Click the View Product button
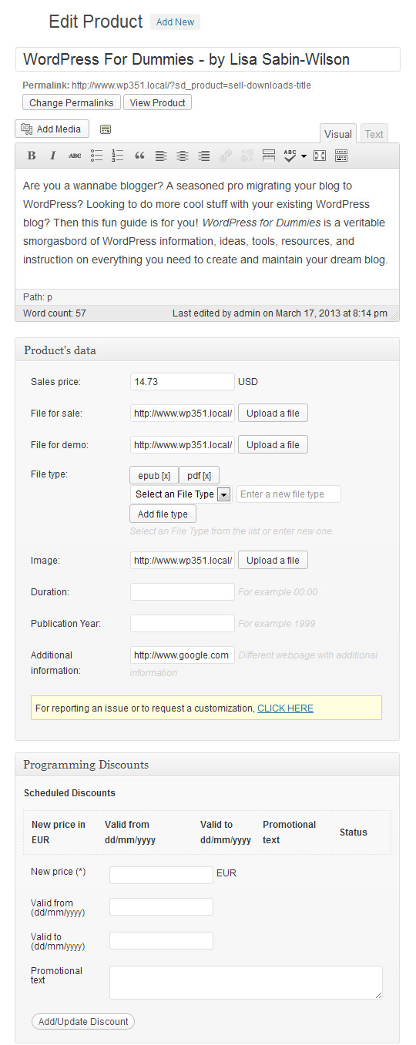Viewport: 416px width, 1045px height. pos(157,102)
